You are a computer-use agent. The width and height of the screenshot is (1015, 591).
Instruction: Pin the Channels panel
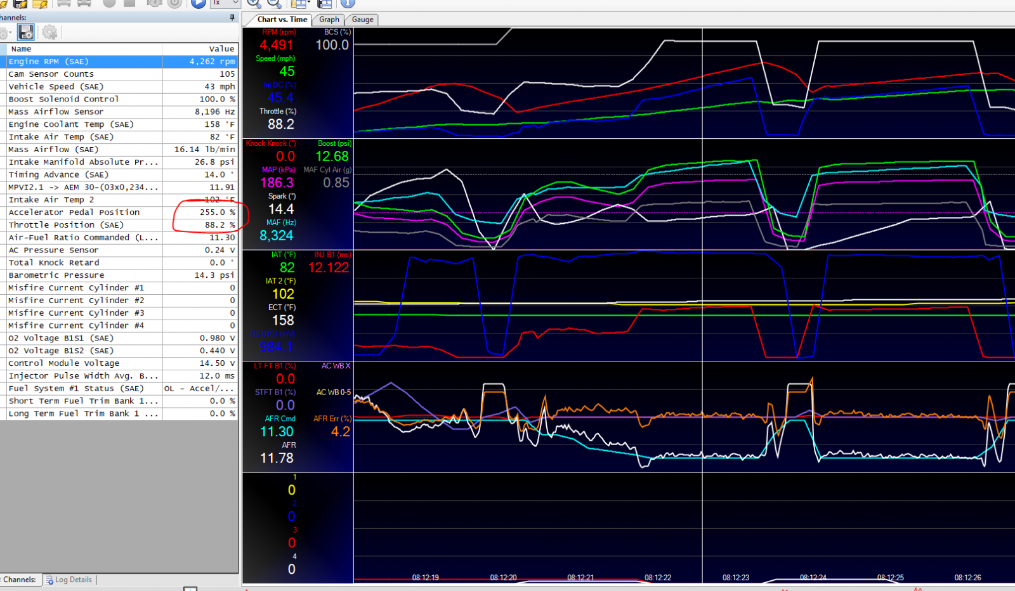click(x=232, y=18)
